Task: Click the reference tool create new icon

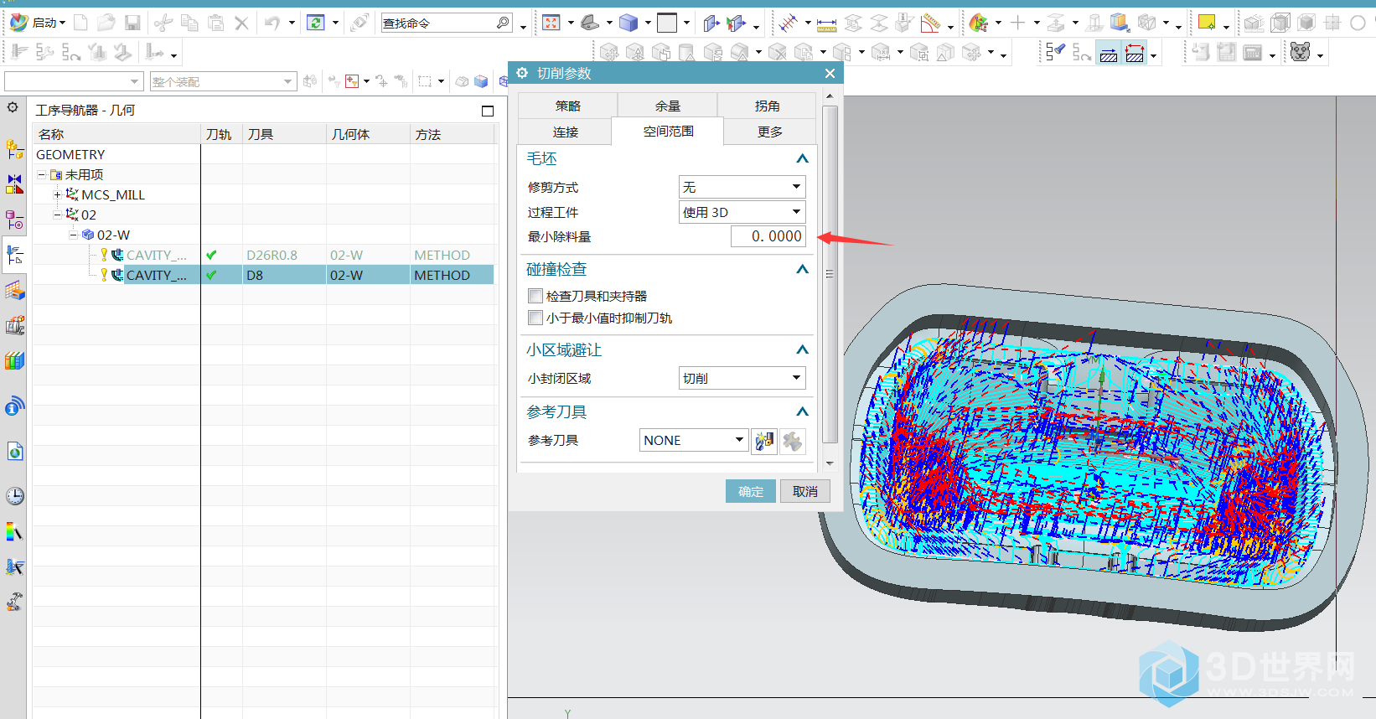Action: click(x=764, y=441)
